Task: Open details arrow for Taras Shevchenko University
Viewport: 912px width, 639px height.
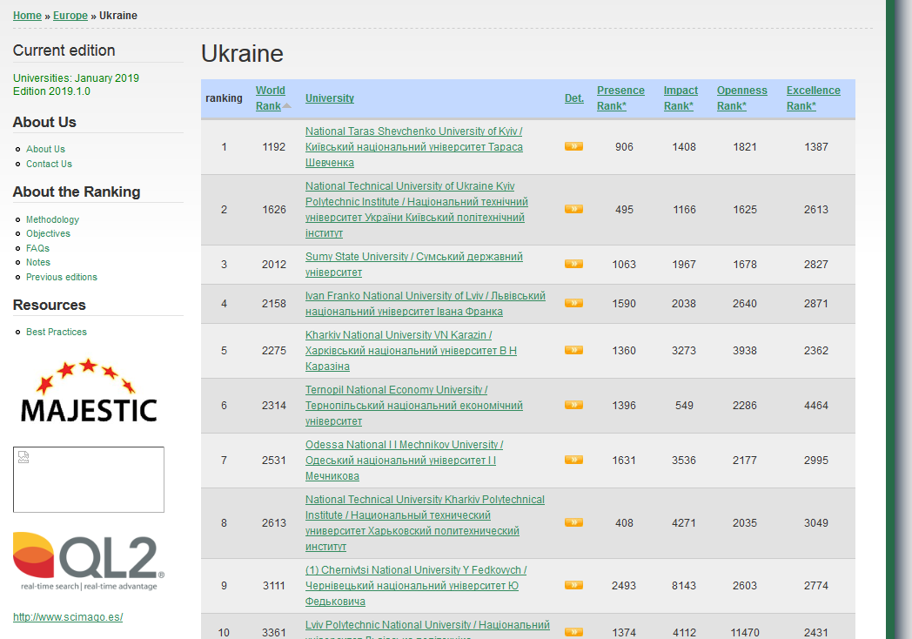Action: [x=573, y=146]
